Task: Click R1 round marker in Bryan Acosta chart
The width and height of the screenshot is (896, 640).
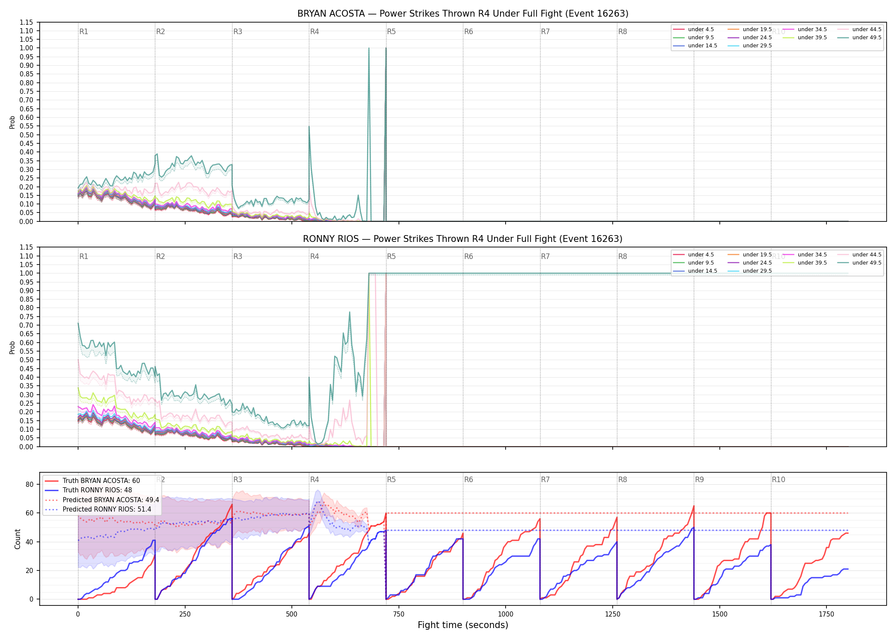Action: click(84, 32)
